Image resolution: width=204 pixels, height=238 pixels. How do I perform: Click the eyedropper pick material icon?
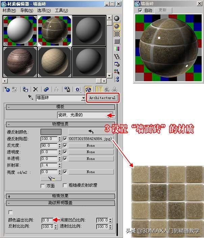[30, 98]
